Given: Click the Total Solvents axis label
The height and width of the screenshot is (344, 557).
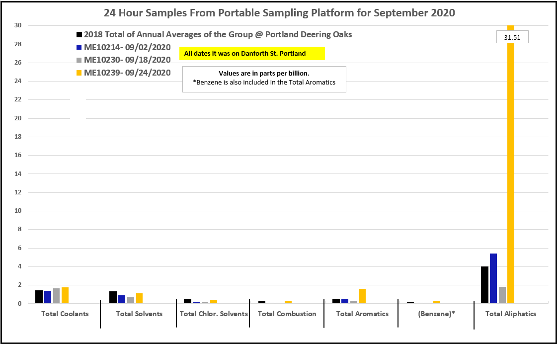Looking at the screenshot, I should pyautogui.click(x=139, y=314).
